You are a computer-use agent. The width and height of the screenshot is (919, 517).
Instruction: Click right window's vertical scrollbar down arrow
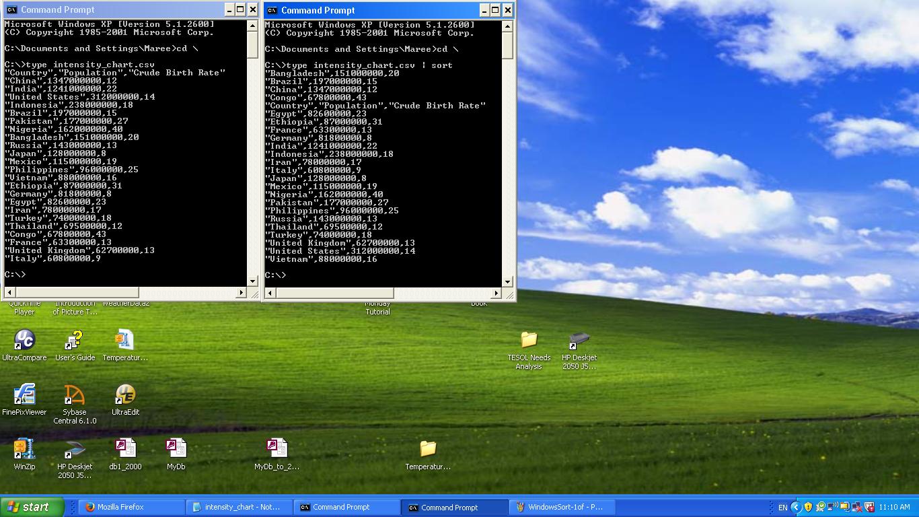coord(508,281)
